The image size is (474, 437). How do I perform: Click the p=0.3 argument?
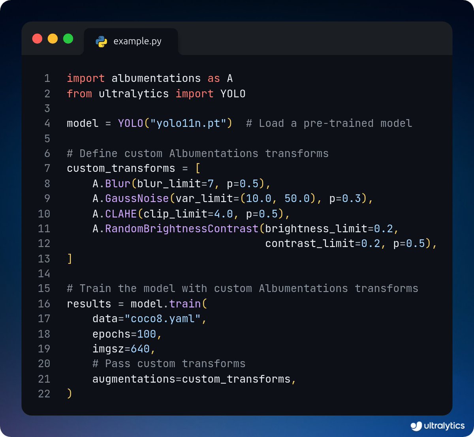(x=345, y=199)
